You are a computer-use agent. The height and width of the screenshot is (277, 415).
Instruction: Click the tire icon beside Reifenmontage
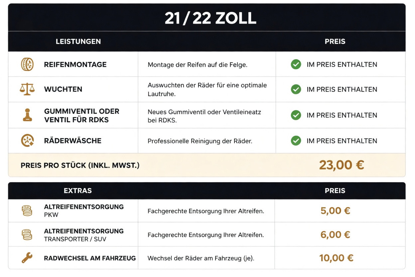click(x=27, y=64)
